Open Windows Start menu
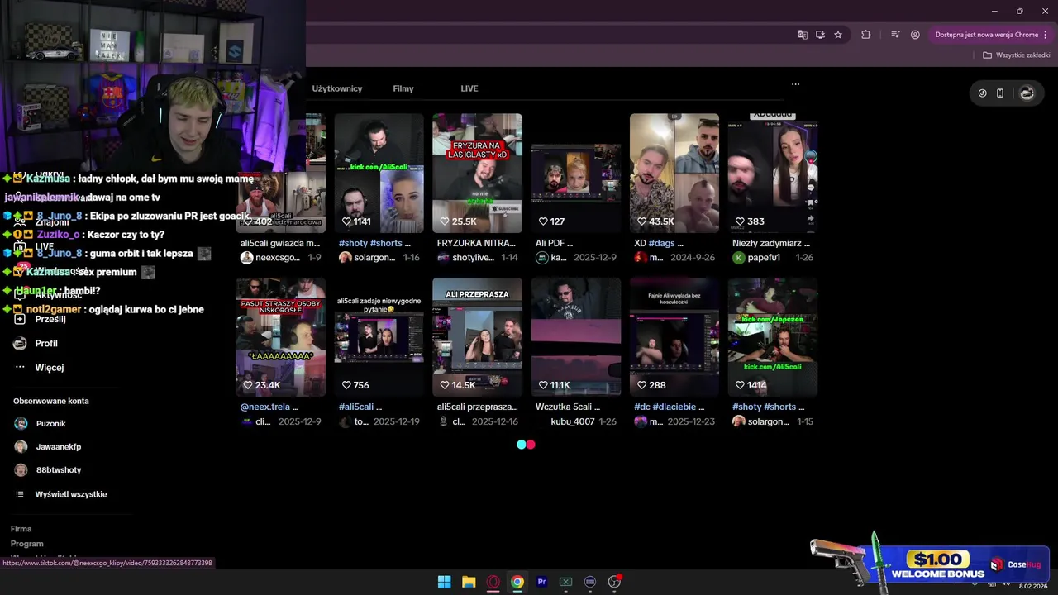 tap(444, 582)
